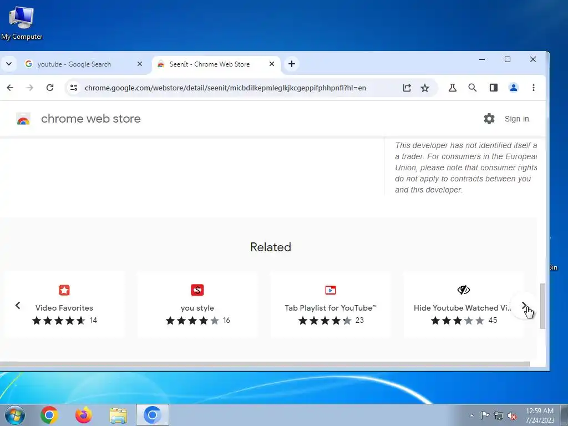Close the youtube - Google Search tab
Viewport: 568px width, 426px height.
(x=139, y=64)
